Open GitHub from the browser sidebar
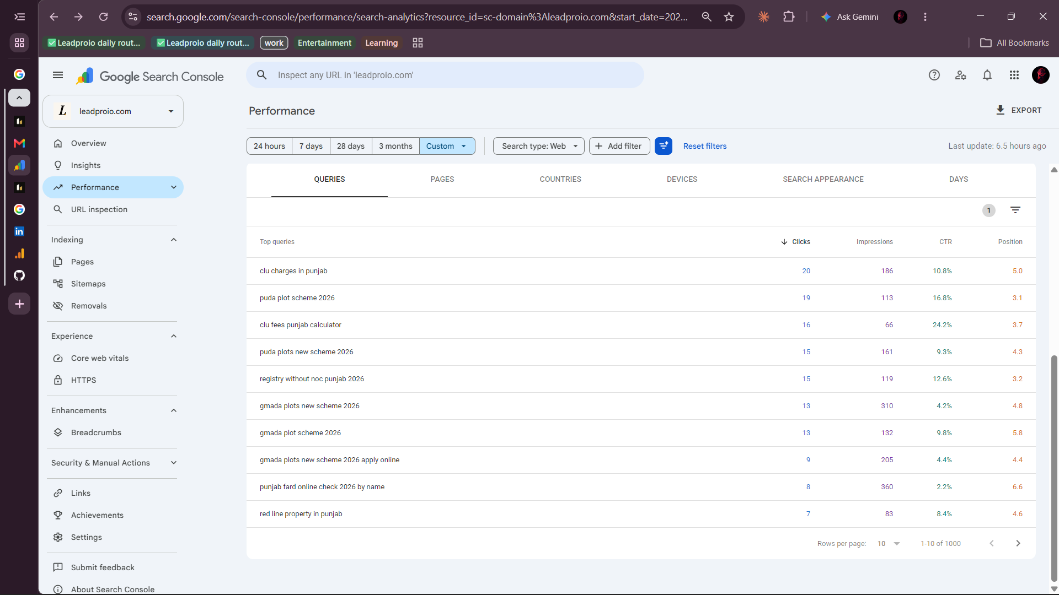 point(19,275)
